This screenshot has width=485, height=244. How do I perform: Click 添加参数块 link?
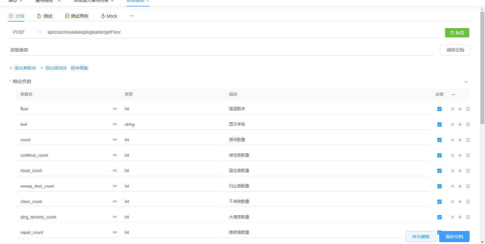[23, 68]
